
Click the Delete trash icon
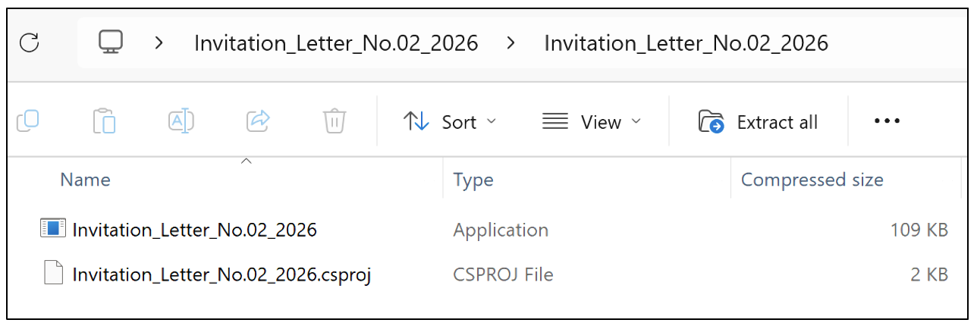point(335,121)
